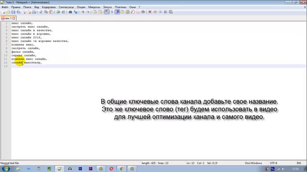
Task: Toggle Show All Characters pilcrow icon
Action: tap(112, 12)
